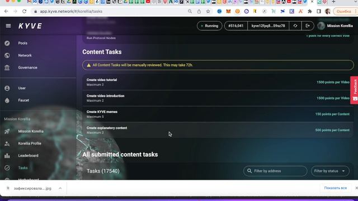This screenshot has height=201, width=358.
Task: Open the Faucet page
Action: pos(23,100)
